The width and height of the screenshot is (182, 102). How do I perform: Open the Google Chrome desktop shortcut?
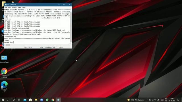pos(4,73)
